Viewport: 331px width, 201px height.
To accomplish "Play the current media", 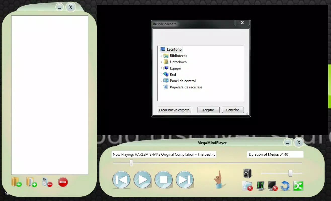I will click(142, 180).
